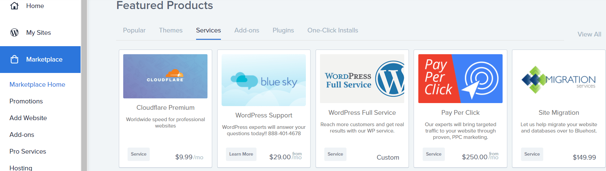Open the Migration services image
The image size is (606, 171).
(x=559, y=79)
